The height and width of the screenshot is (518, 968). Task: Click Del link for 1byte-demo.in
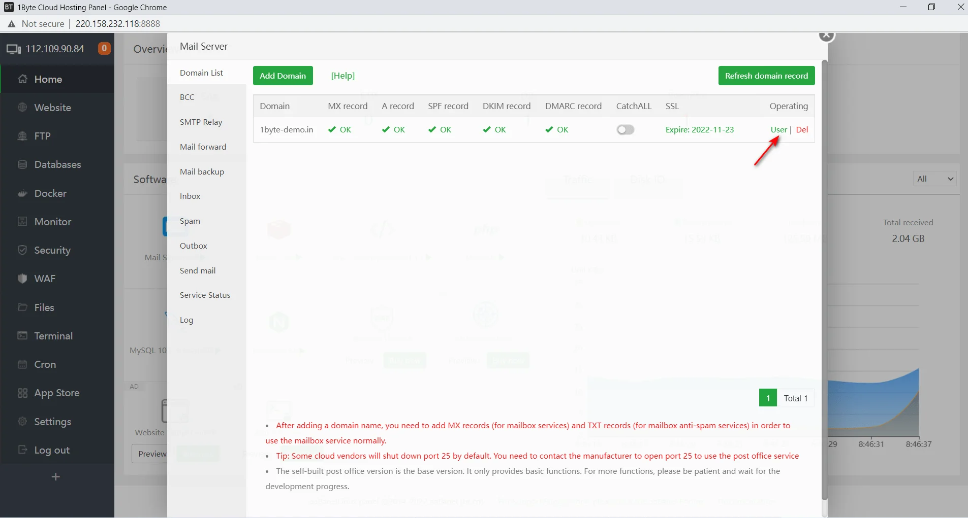pyautogui.click(x=802, y=130)
